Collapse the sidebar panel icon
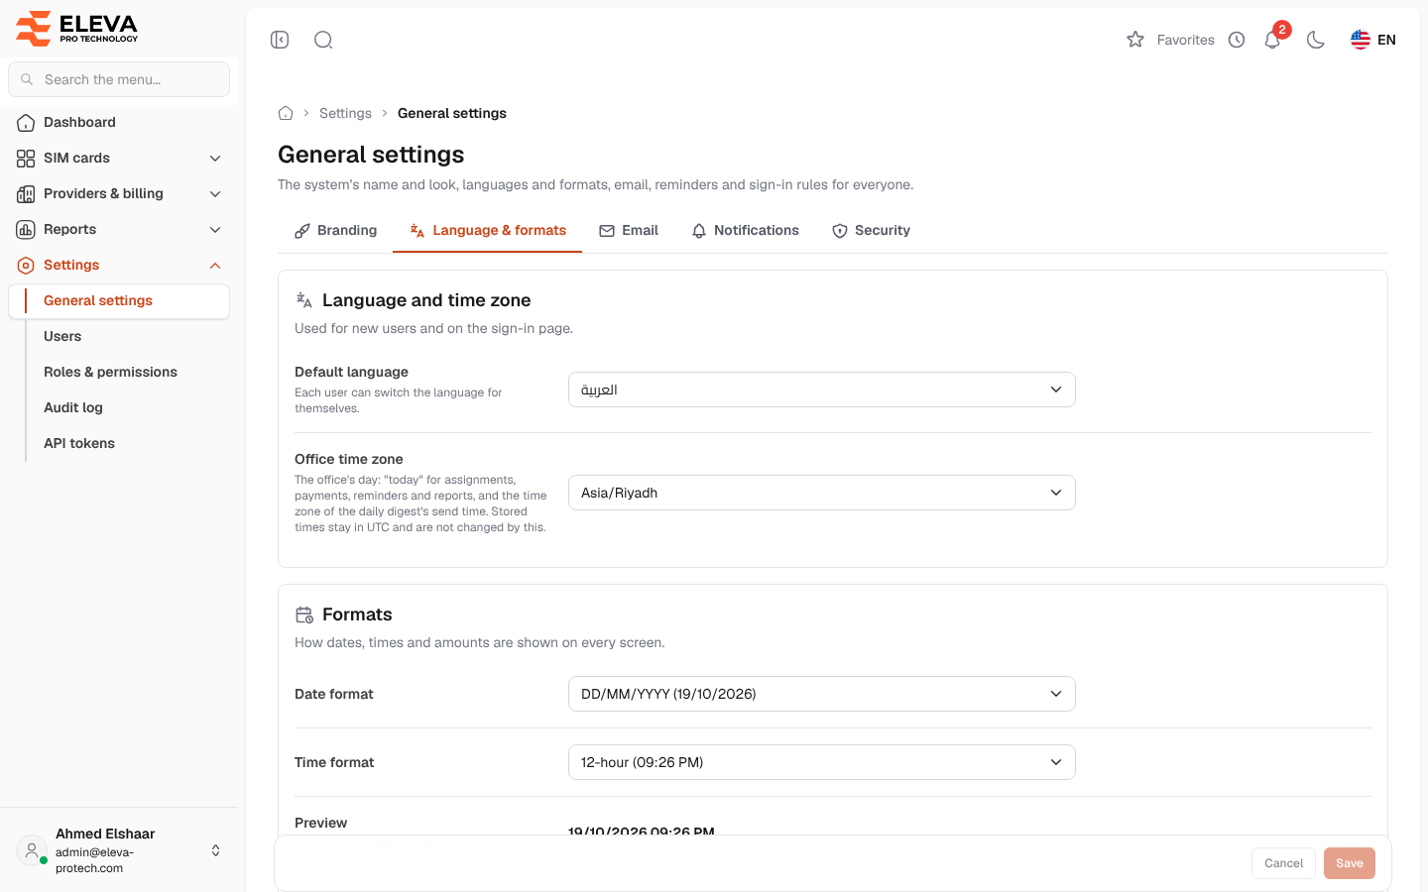The width and height of the screenshot is (1428, 892). (x=280, y=40)
